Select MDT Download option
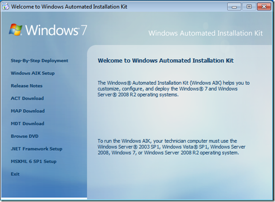The width and height of the screenshot is (275, 202). pyautogui.click(x=27, y=124)
